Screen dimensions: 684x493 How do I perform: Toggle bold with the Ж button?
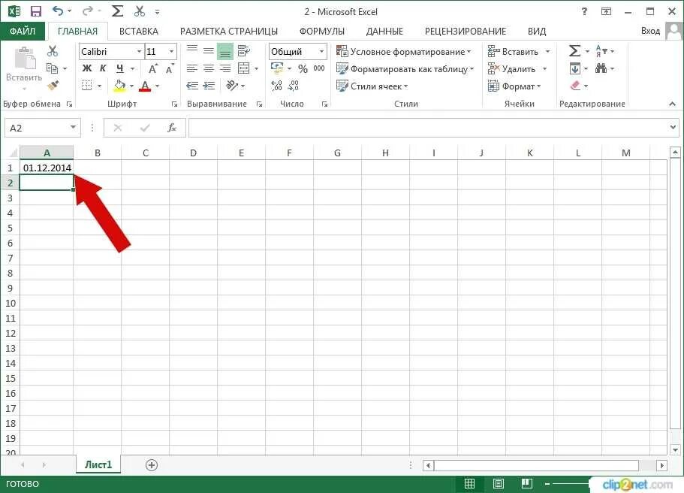(x=87, y=68)
